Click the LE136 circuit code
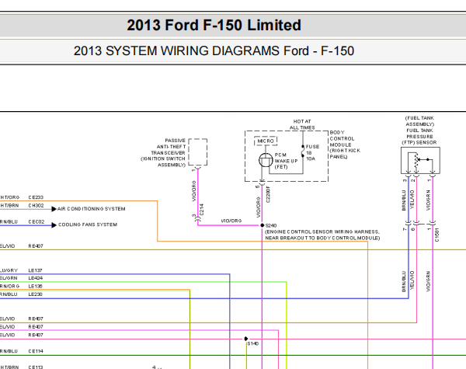The image size is (466, 369). click(x=35, y=287)
